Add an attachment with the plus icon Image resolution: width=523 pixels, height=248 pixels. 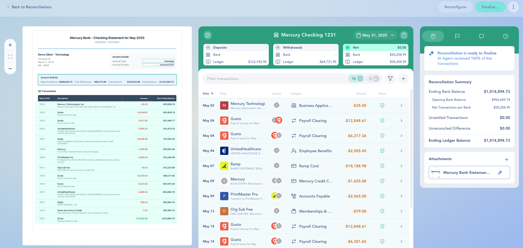(507, 159)
